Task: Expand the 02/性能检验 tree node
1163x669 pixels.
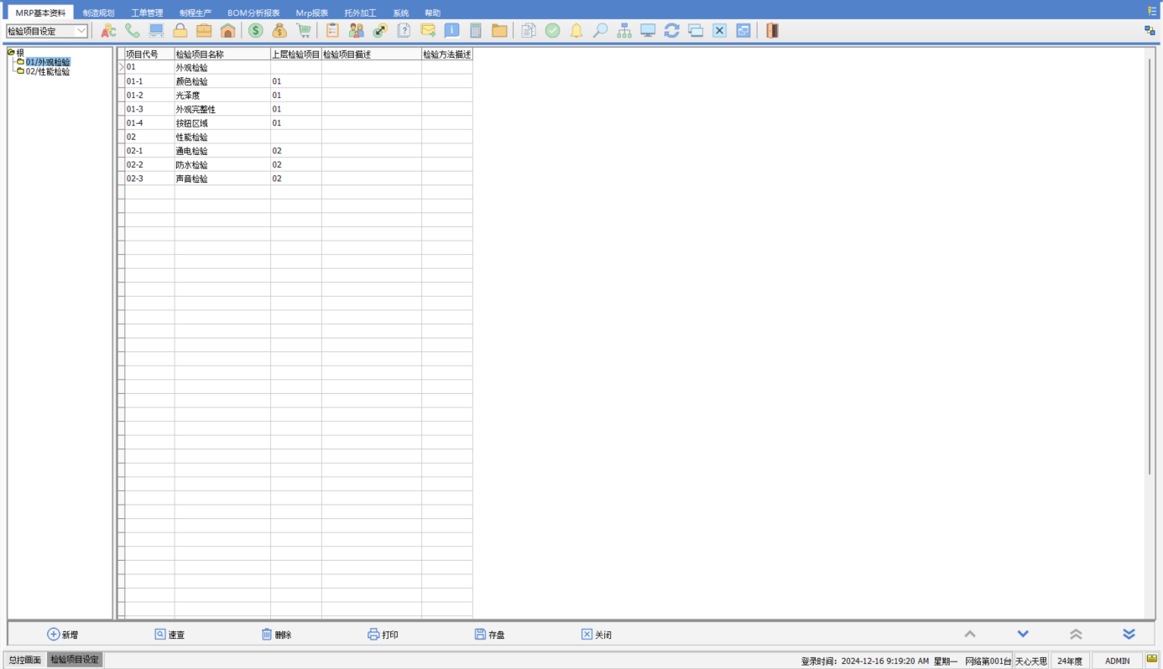Action: point(48,72)
